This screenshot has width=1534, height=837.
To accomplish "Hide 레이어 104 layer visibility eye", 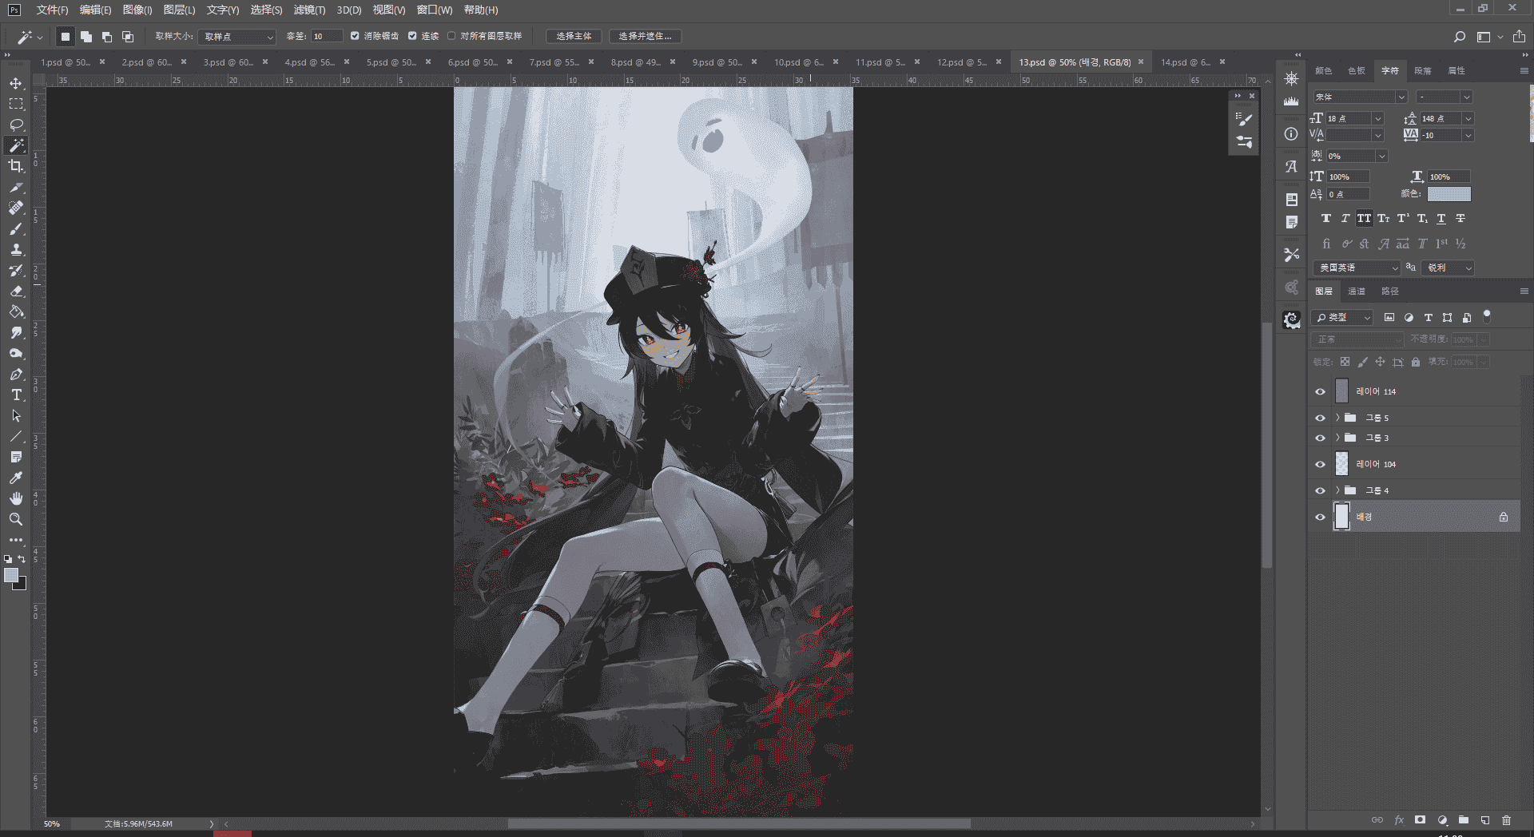I will (x=1320, y=464).
